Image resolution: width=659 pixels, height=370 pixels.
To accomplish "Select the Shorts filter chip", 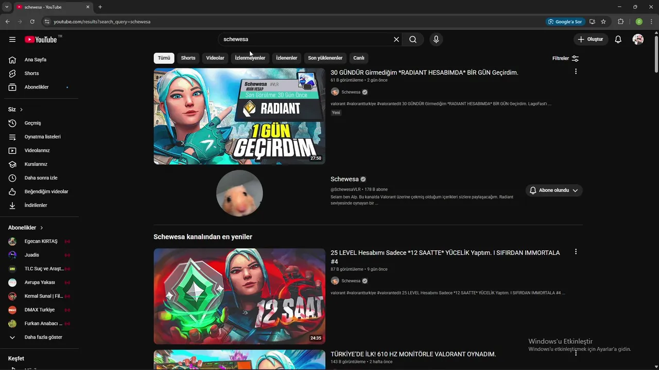I will [x=188, y=58].
